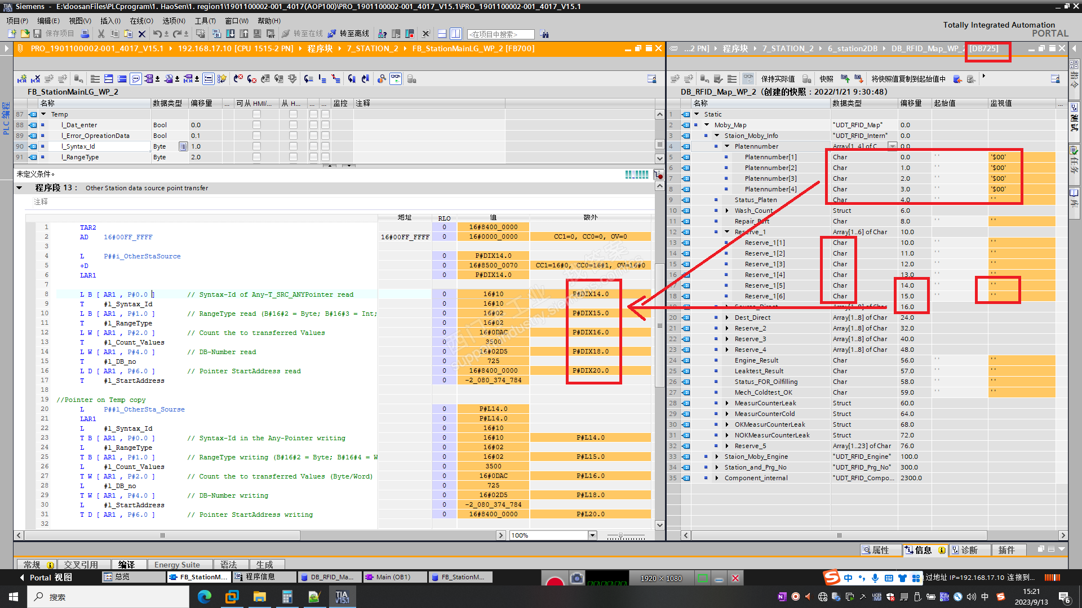1082x608 pixels.
Task: Open the 100% zoom dropdown
Action: pyautogui.click(x=592, y=535)
